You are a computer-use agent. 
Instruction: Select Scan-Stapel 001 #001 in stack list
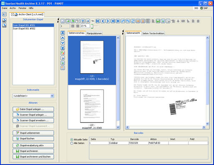(x=33, y=25)
